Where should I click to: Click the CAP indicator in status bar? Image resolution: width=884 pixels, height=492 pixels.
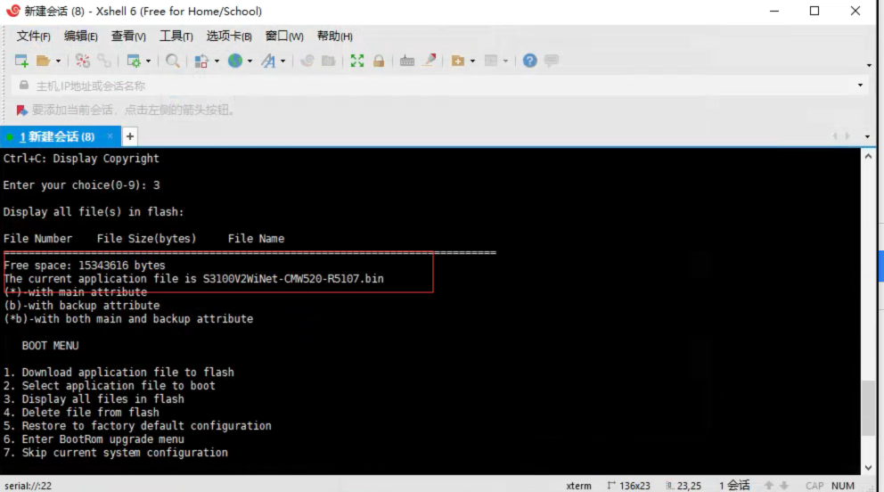(x=814, y=486)
